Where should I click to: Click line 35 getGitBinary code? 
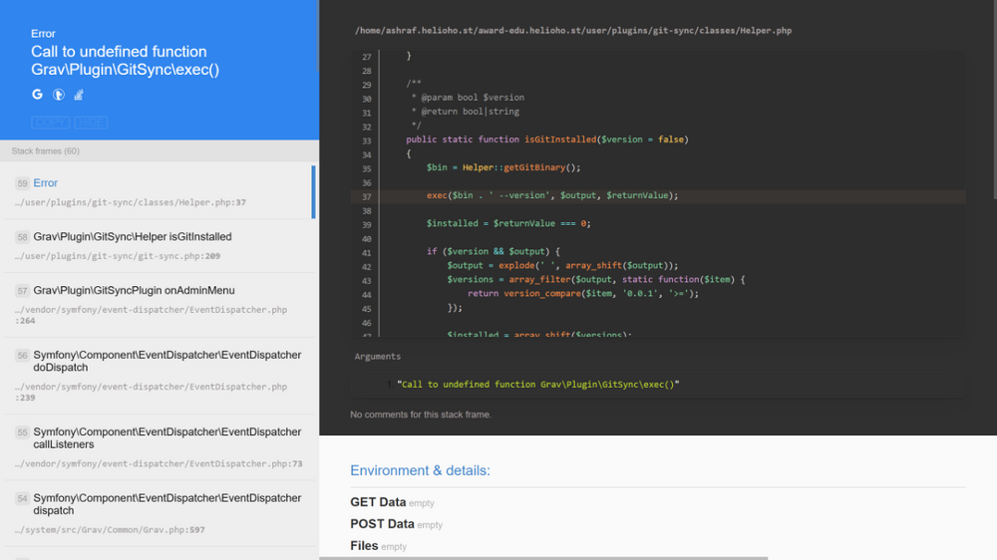click(x=503, y=167)
